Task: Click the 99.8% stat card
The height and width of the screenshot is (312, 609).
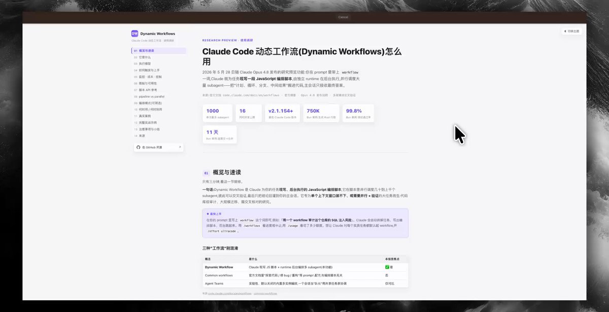Action: pos(358,113)
